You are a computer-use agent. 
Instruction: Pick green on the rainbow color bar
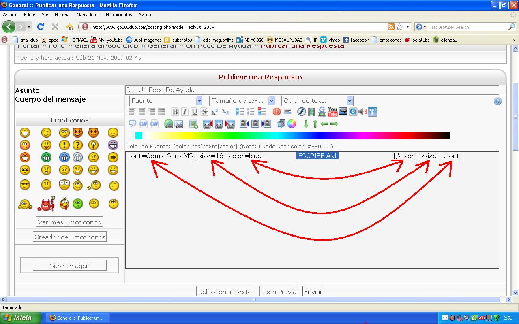[x=211, y=136]
